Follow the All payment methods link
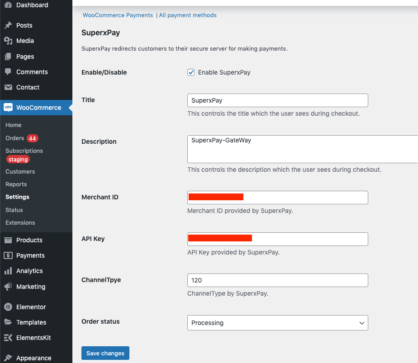418x363 pixels. [x=188, y=15]
